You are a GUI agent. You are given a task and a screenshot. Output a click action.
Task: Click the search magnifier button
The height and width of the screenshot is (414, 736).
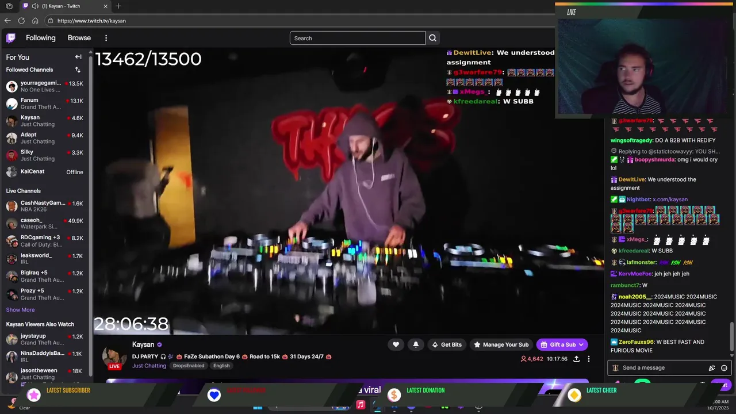point(433,38)
